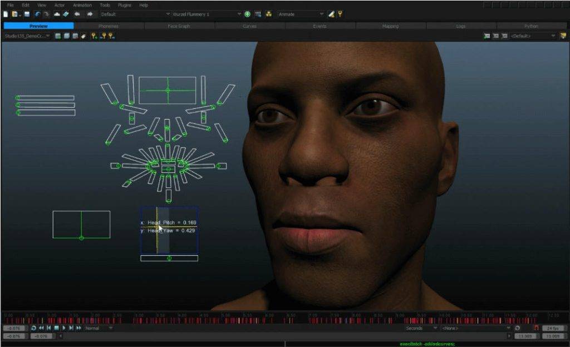Click the white eraser-like tag icon in the viewport toolbar
Screen dimensions: 570x347
point(83,36)
